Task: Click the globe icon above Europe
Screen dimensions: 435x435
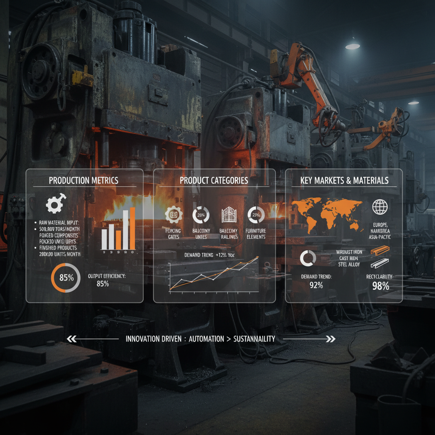Action: coord(379,207)
